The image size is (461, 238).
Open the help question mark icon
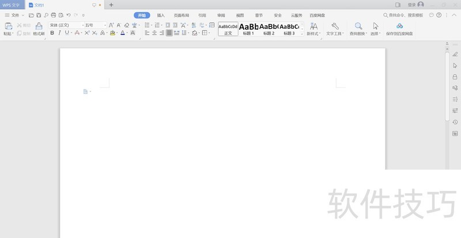tap(439, 15)
